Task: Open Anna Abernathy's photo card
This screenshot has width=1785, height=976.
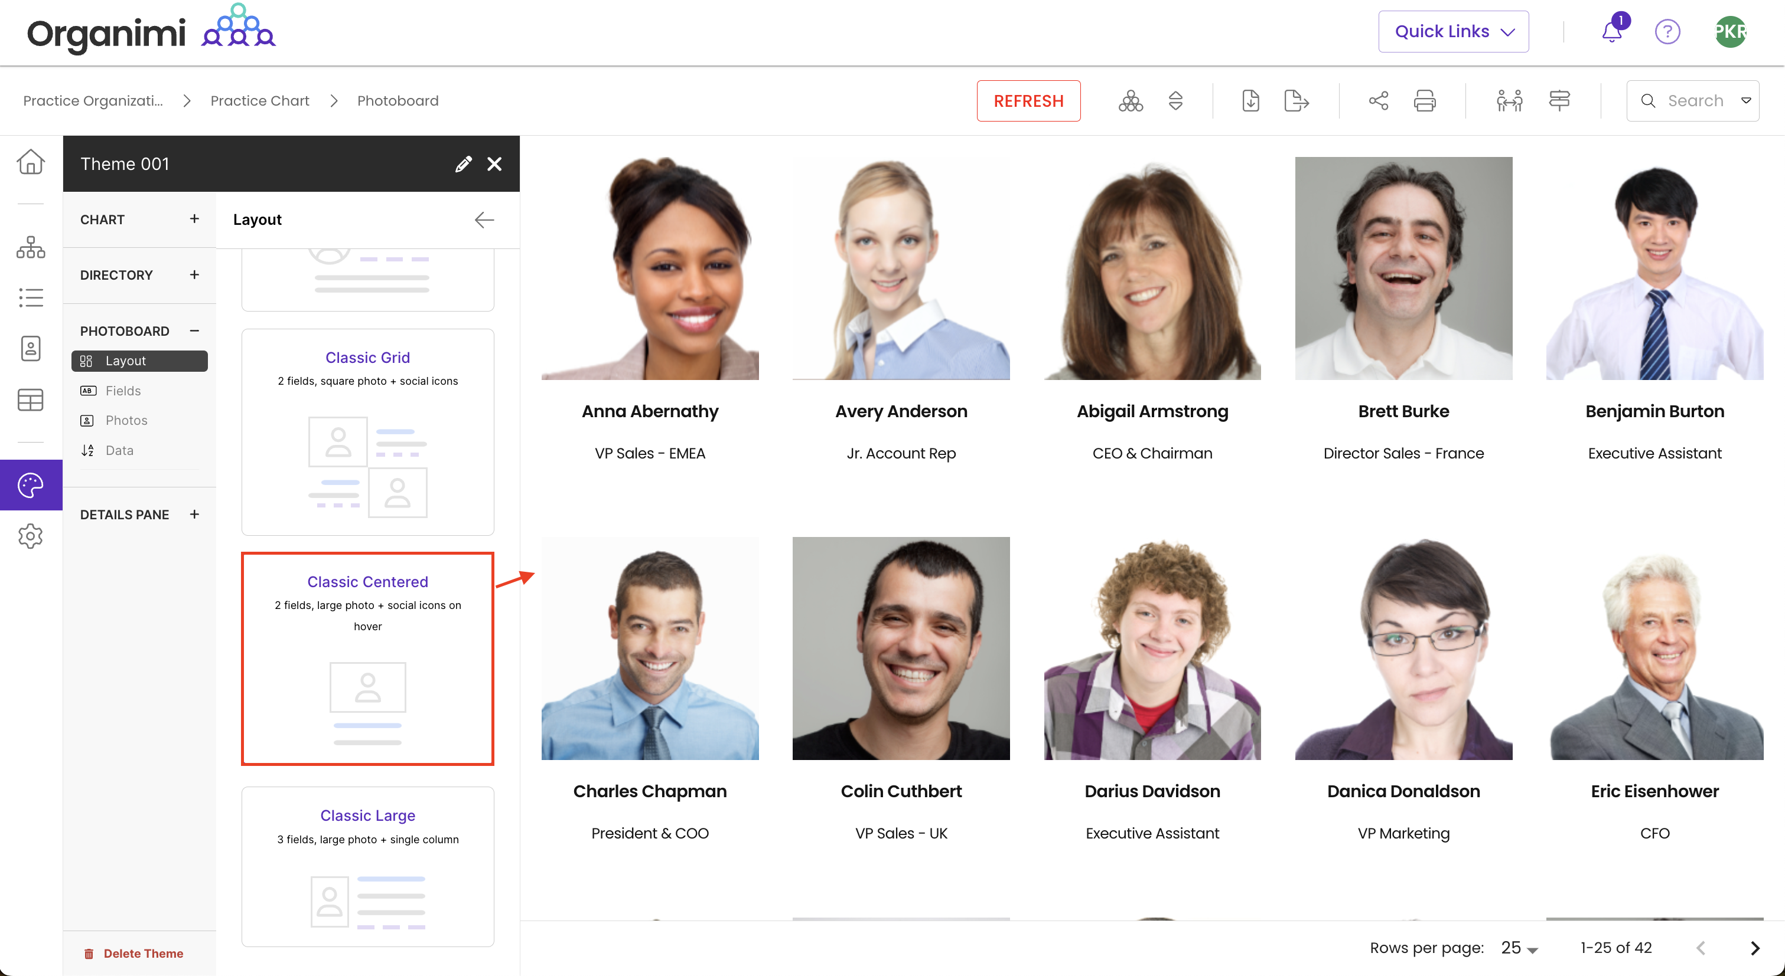Action: coord(650,268)
